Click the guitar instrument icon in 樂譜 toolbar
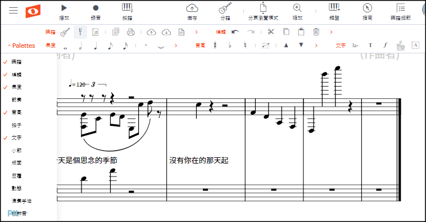The width and height of the screenshot is (426, 222). coord(65,32)
